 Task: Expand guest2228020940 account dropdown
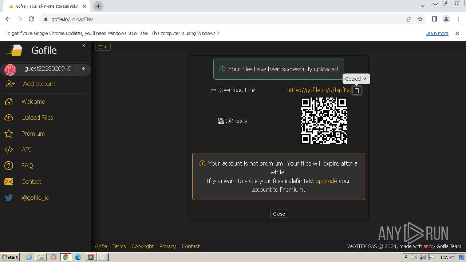click(84, 69)
